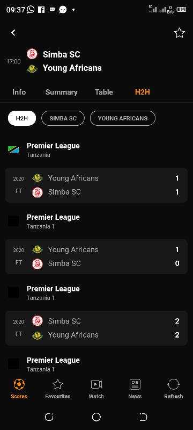Open the 1-1 Young Africans vs Simba match
The height and width of the screenshot is (430, 193).
click(96, 185)
